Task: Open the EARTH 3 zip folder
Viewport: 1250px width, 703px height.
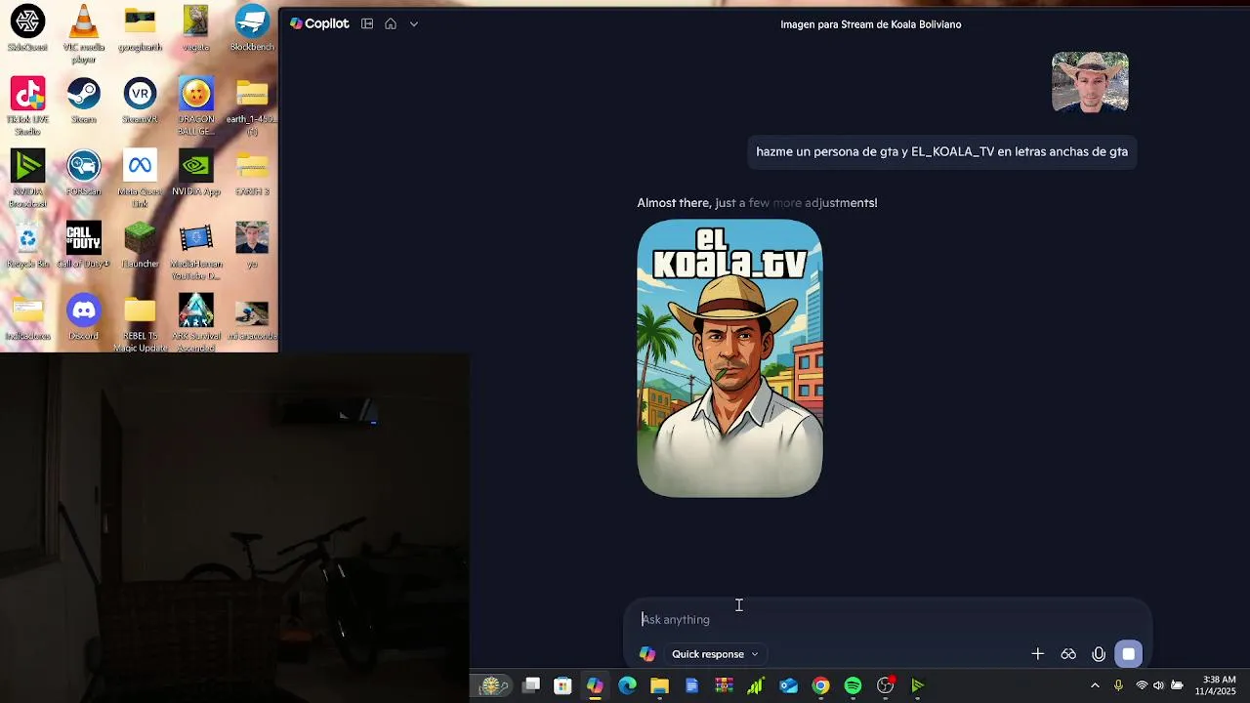Action: 252,174
